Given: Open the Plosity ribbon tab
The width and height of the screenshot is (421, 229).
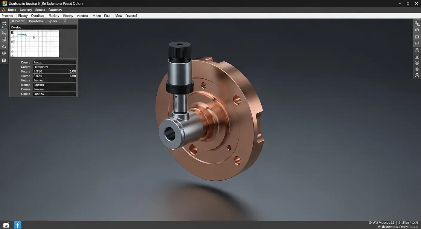Looking at the screenshot, I should 23,16.
